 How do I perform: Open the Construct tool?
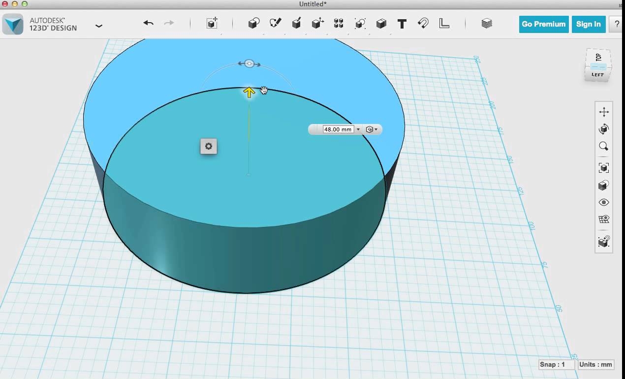coord(296,23)
